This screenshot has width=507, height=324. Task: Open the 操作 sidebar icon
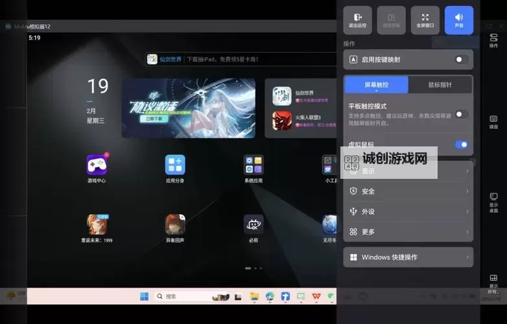click(493, 40)
